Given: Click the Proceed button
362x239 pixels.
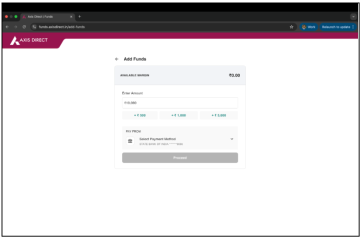Looking at the screenshot, I should click(180, 157).
